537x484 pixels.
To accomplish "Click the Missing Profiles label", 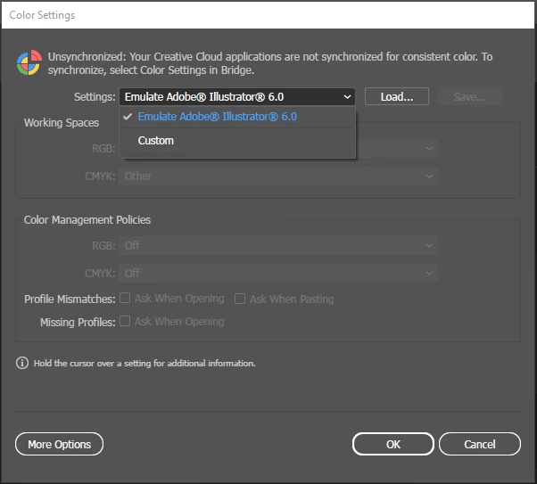I will (x=78, y=322).
